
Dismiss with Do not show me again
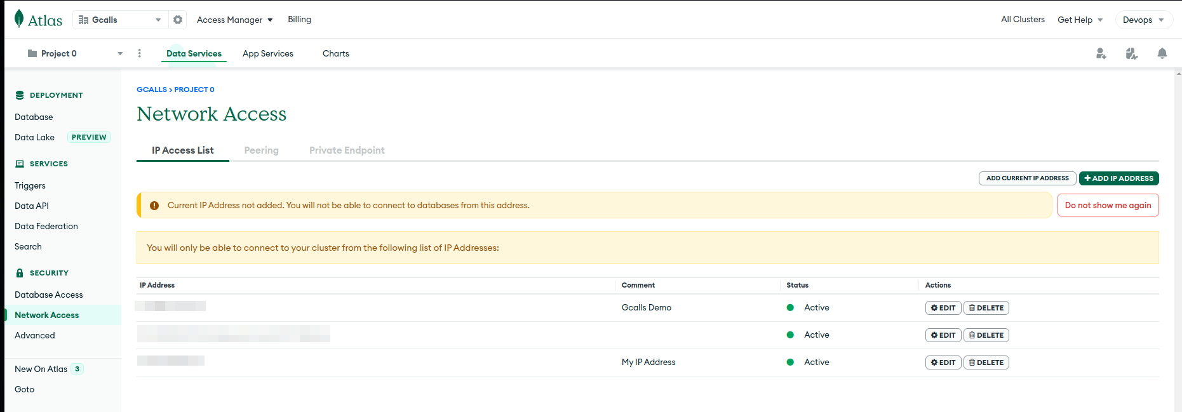[1108, 205]
